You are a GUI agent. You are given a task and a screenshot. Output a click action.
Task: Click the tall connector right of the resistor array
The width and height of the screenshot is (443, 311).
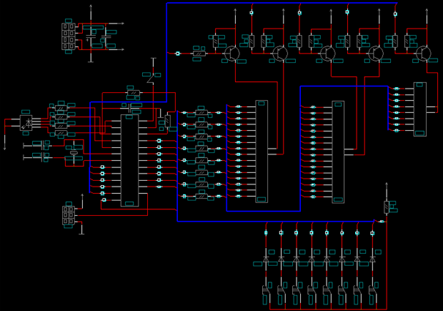click(261, 151)
